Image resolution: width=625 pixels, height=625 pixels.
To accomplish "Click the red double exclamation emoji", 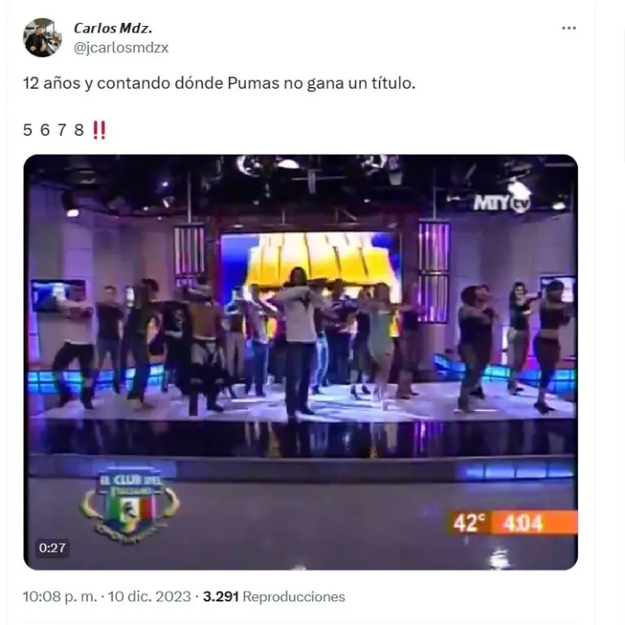I will click(x=99, y=130).
